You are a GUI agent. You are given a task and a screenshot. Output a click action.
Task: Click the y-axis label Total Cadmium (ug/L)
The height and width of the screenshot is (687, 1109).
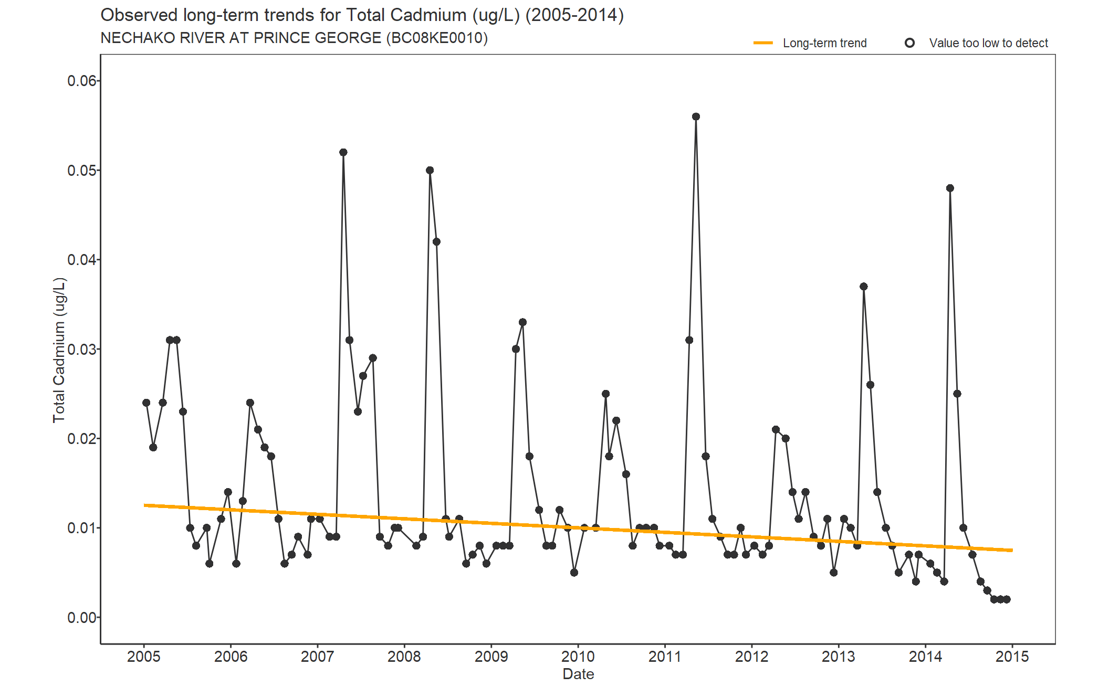tap(59, 350)
